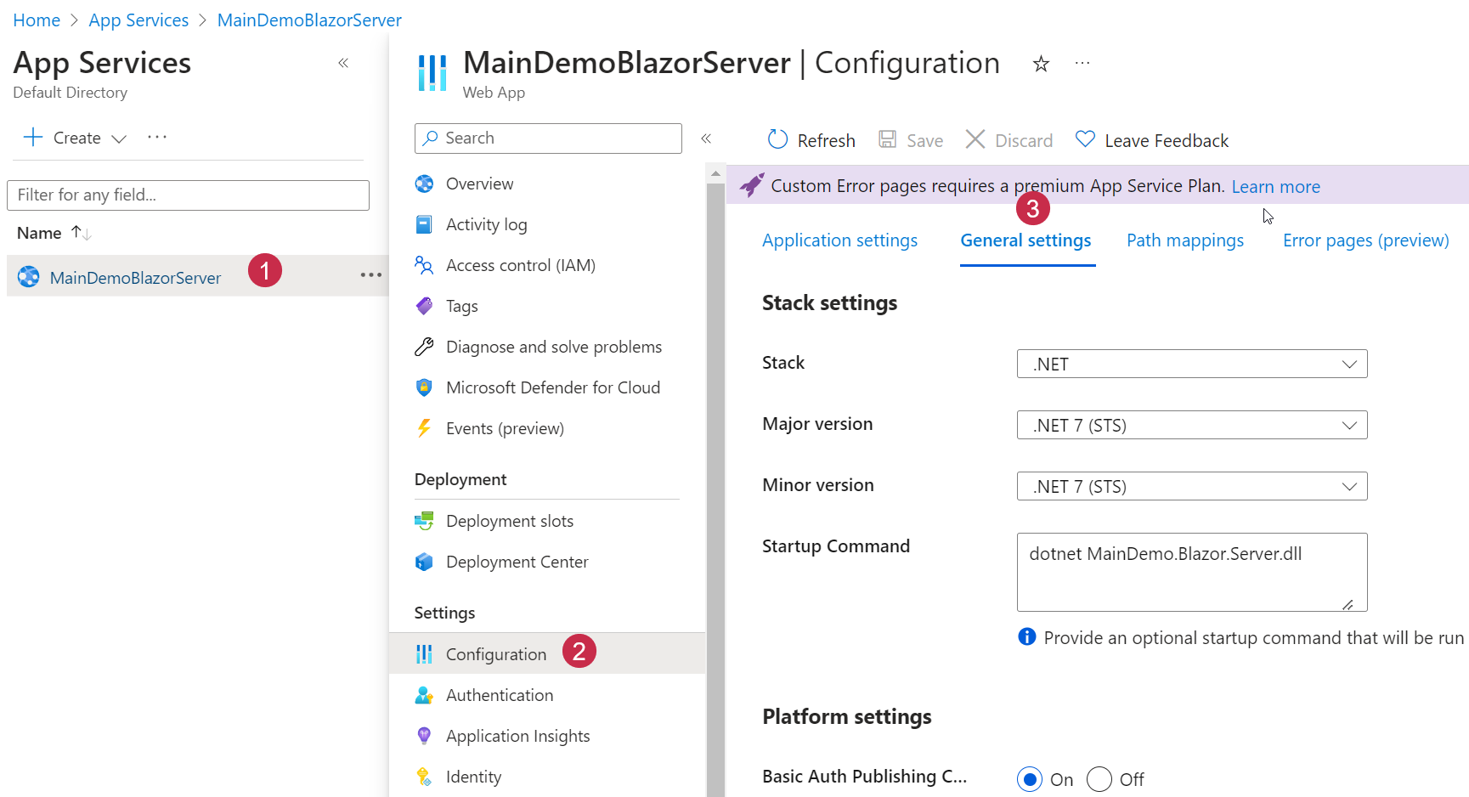Open the Minor version dropdown
This screenshot has width=1469, height=797.
[1192, 486]
